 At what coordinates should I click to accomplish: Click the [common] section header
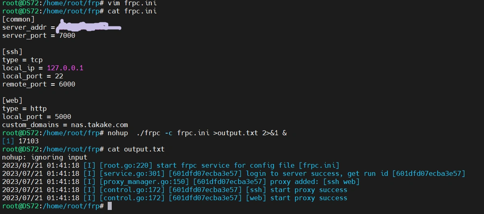pos(18,19)
